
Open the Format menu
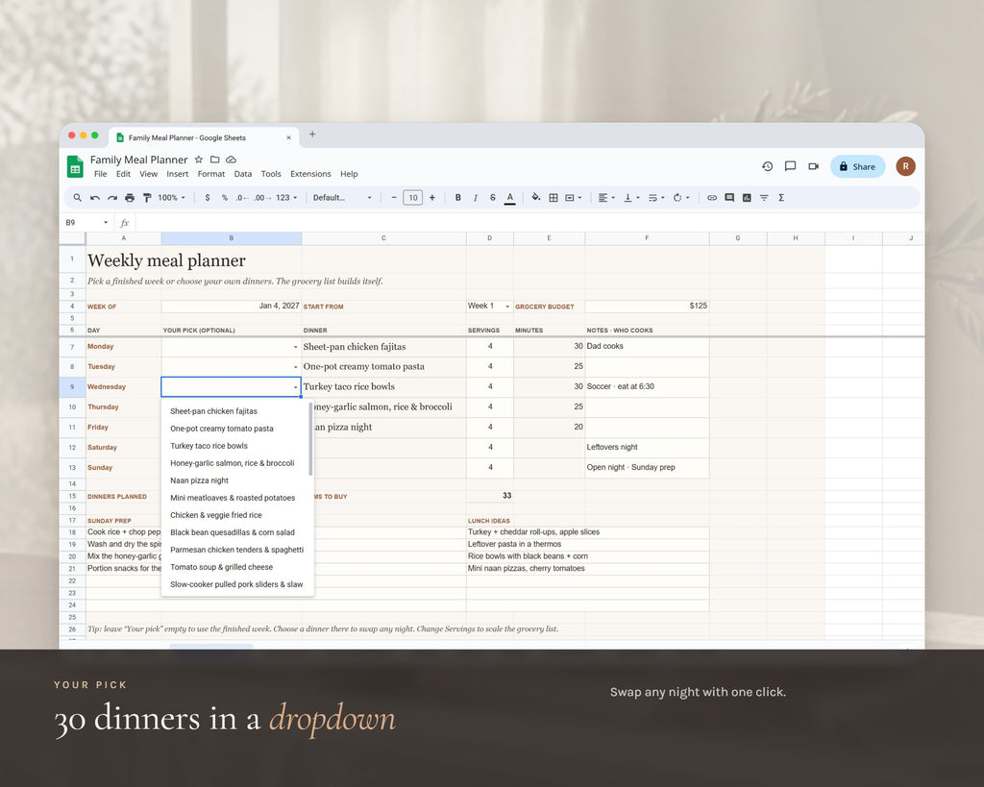(210, 174)
